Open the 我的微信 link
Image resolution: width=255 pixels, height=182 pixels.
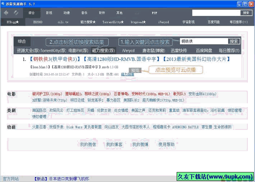[x=88, y=144]
